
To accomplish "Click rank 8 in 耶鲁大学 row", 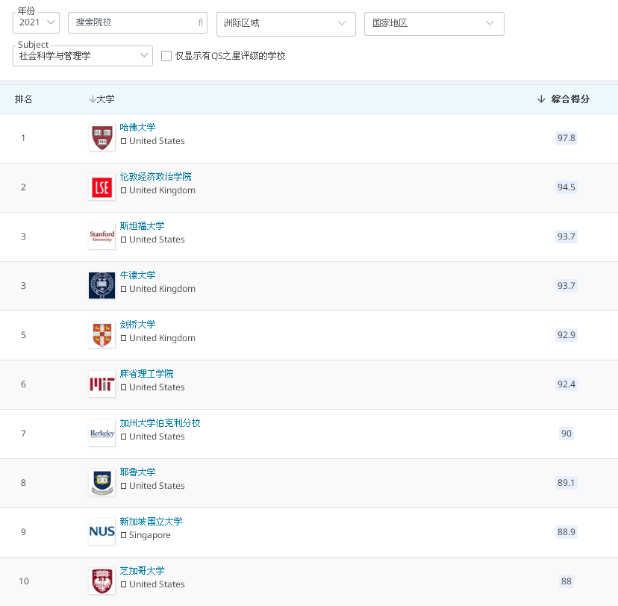I will [23, 483].
